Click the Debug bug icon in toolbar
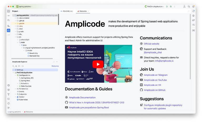Viewport: 202px width, 122px height. 171,6
